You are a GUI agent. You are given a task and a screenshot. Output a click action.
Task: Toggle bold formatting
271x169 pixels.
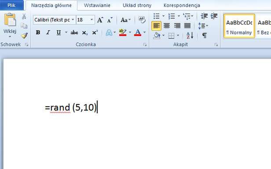tap(38, 32)
